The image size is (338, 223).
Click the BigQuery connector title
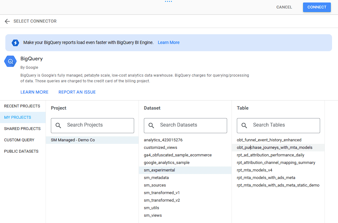click(31, 59)
